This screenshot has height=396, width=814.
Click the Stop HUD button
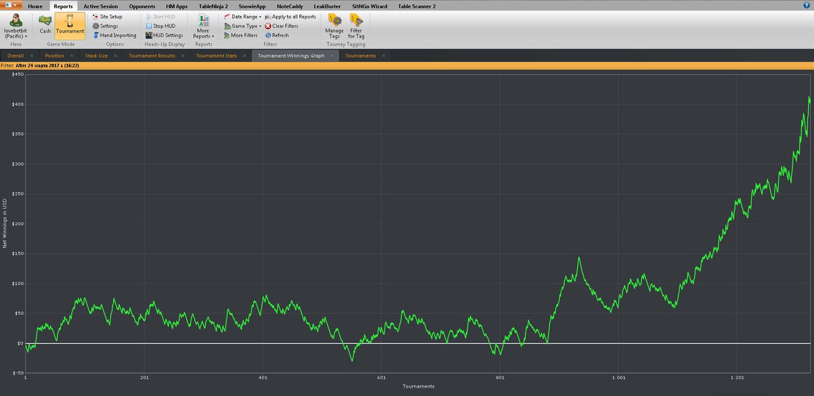pos(160,26)
